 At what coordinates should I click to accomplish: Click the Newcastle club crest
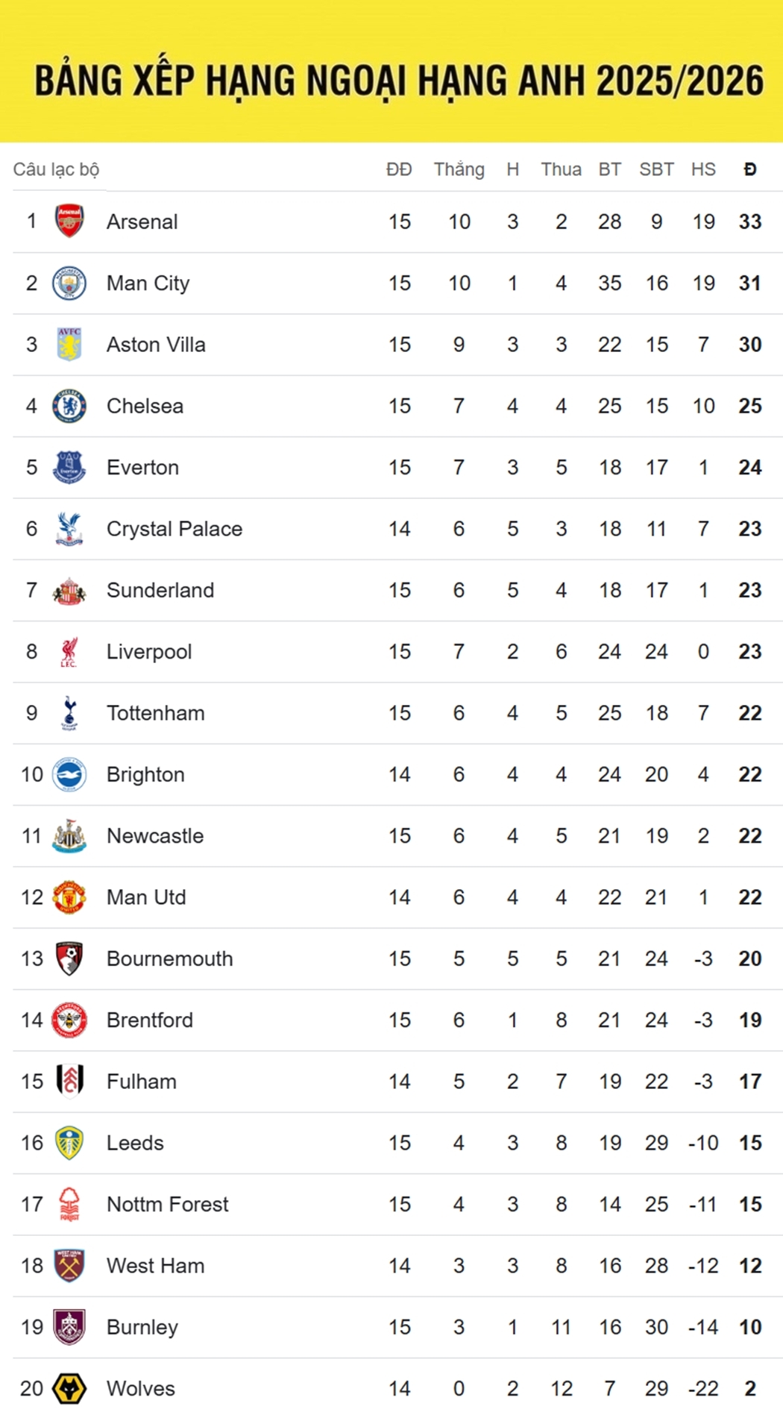pyautogui.click(x=69, y=836)
